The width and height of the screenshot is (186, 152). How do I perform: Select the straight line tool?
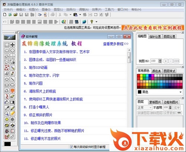(13, 79)
